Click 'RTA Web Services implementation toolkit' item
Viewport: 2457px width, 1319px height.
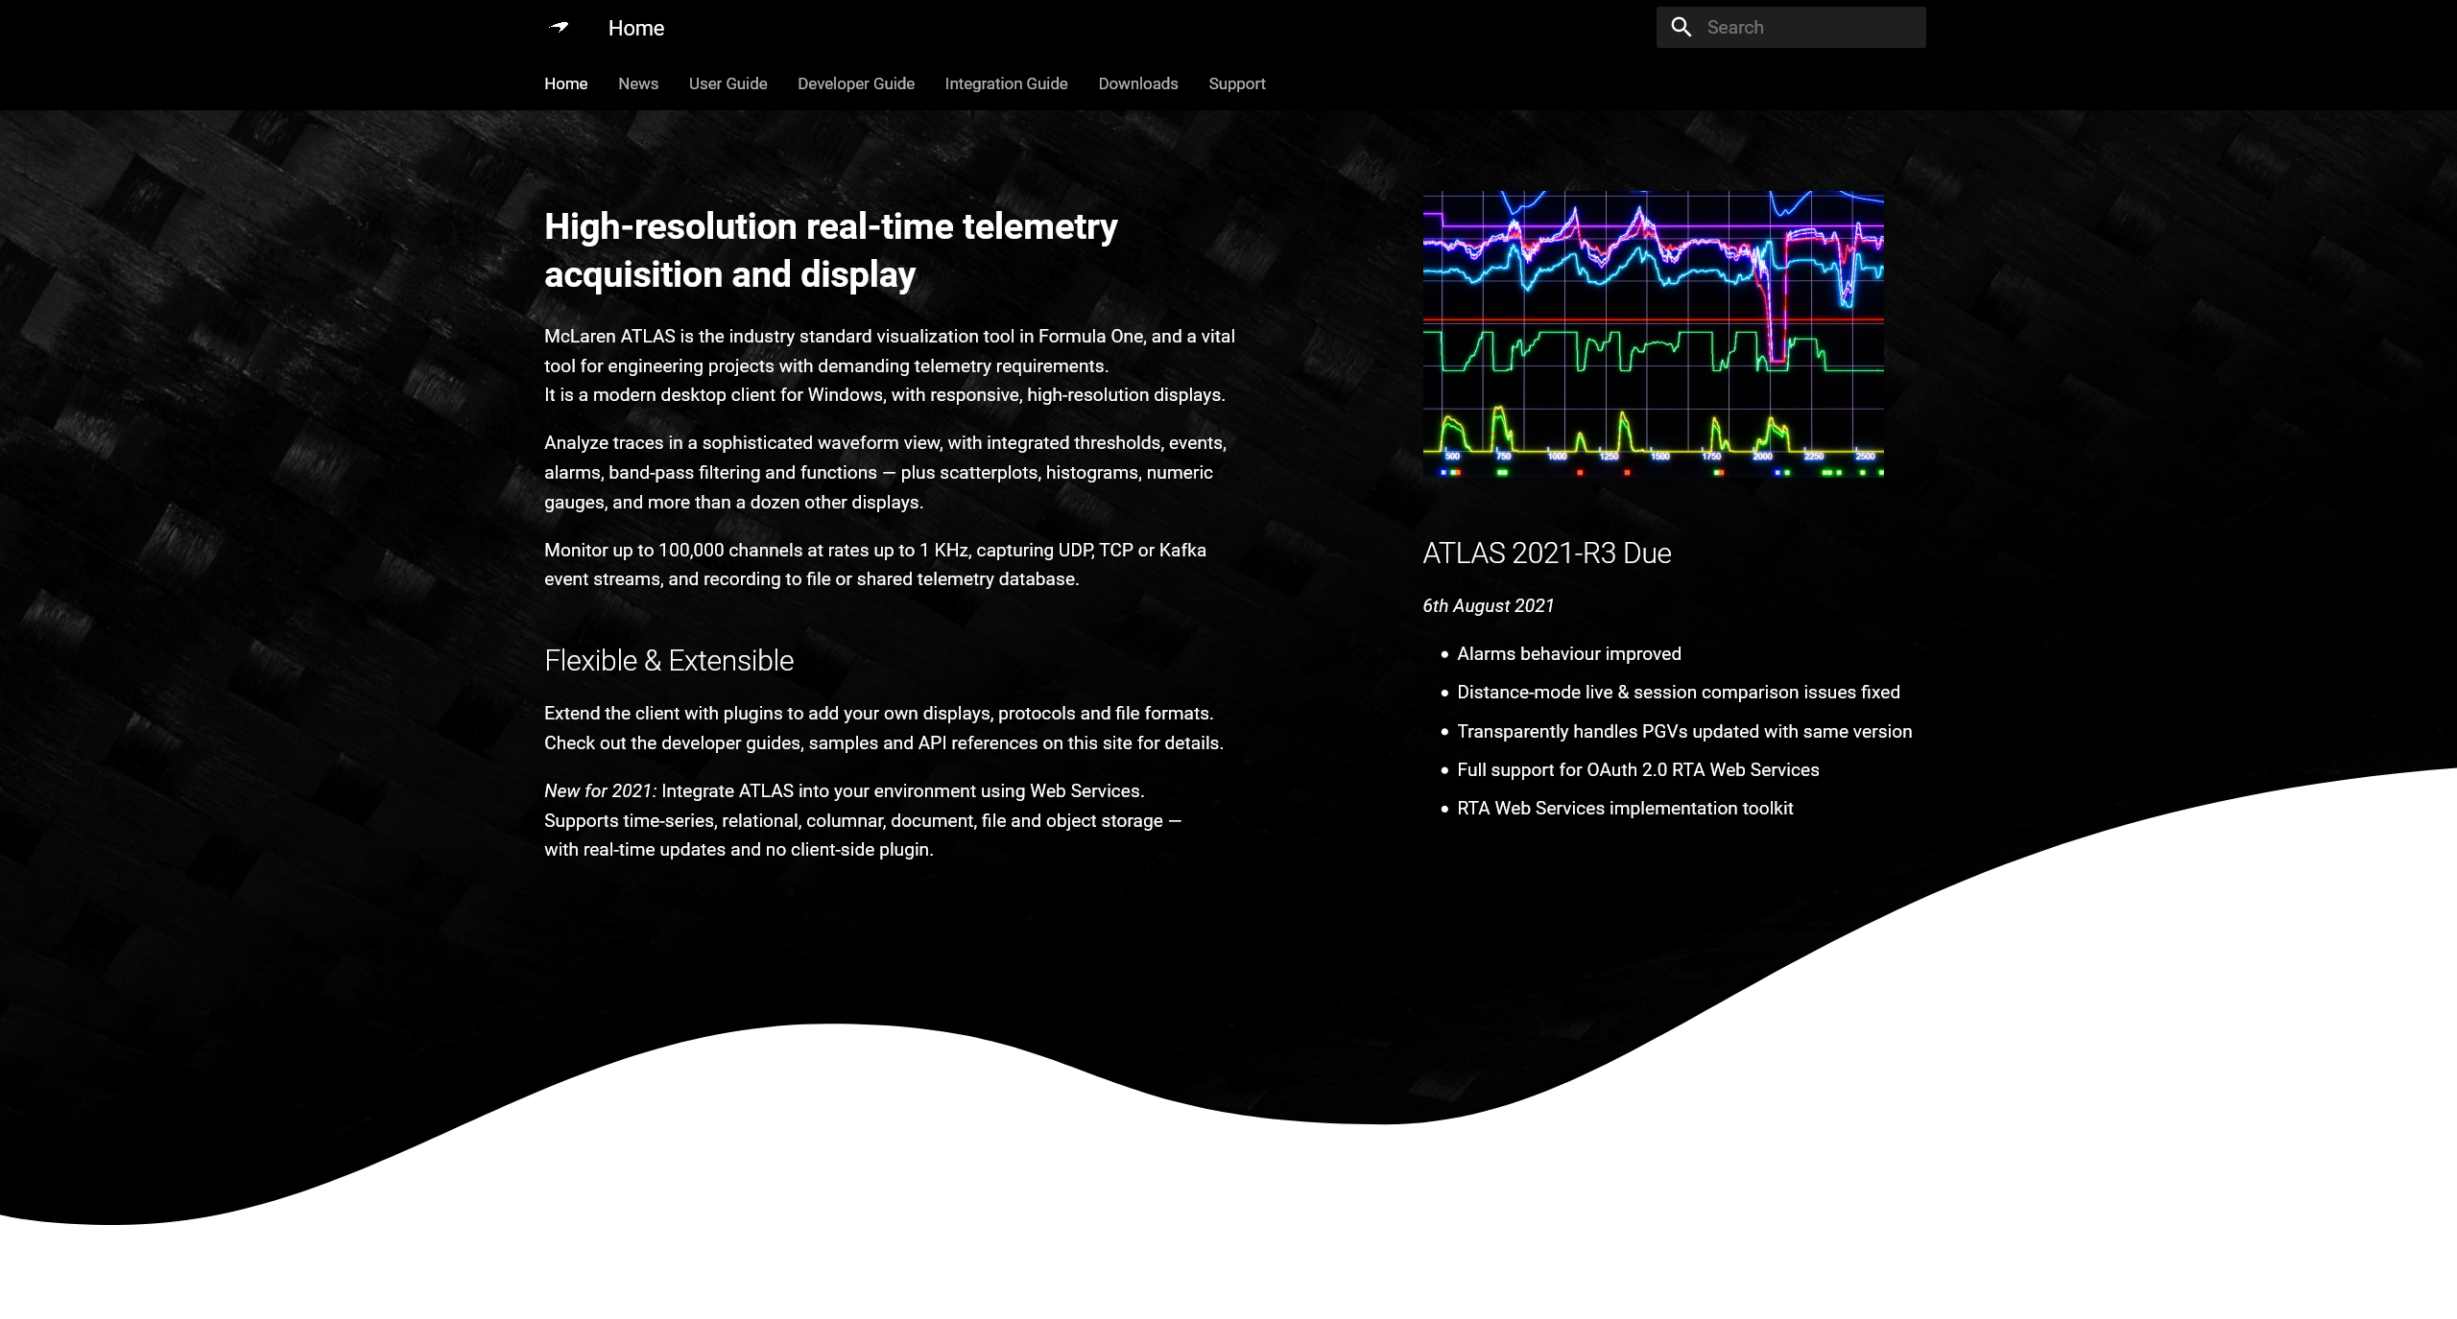coord(1625,809)
